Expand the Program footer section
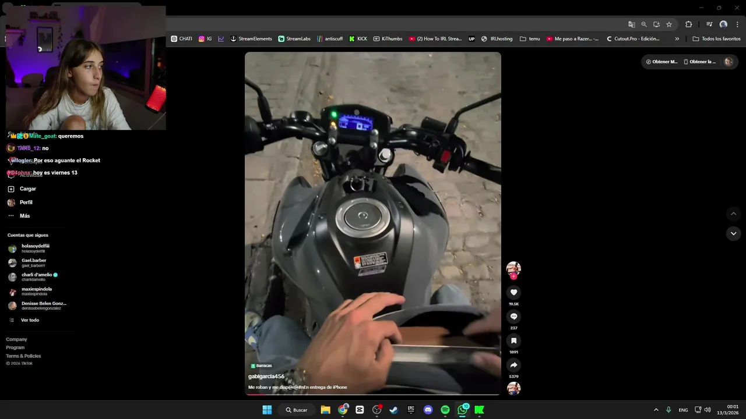 [15, 347]
